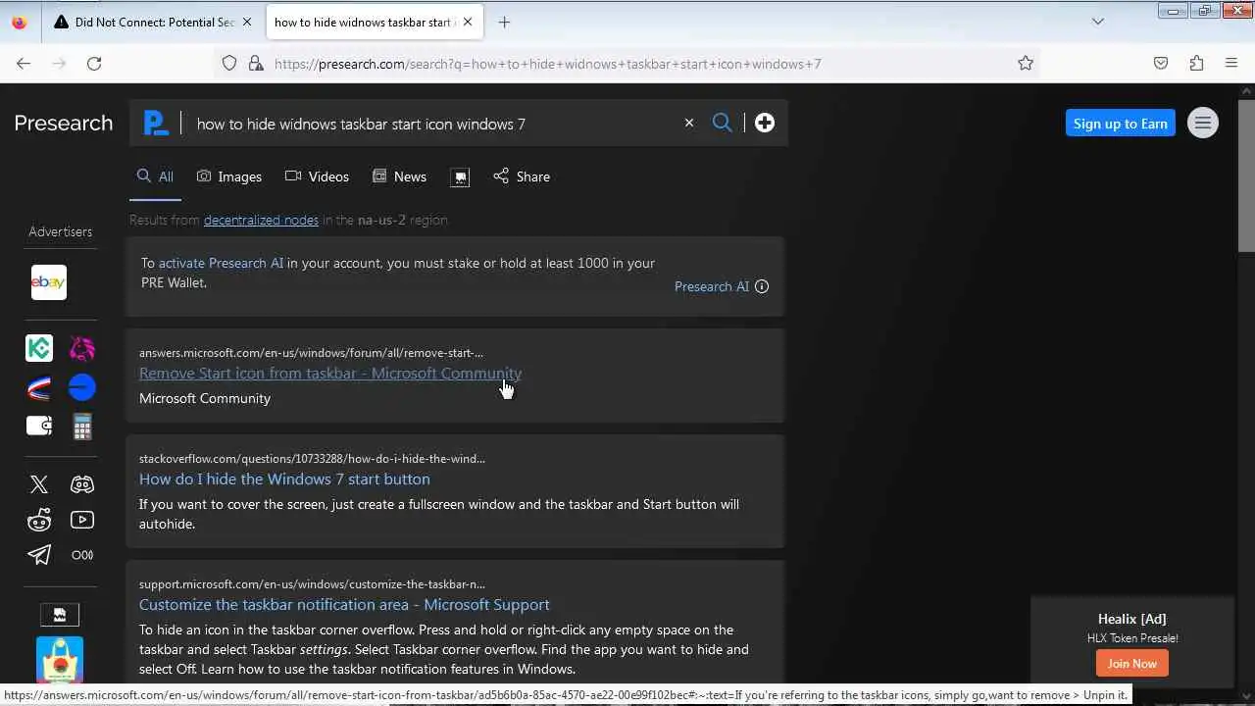Open How do I hide Windows 7 start button
The width and height of the screenshot is (1255, 706).
tap(284, 479)
